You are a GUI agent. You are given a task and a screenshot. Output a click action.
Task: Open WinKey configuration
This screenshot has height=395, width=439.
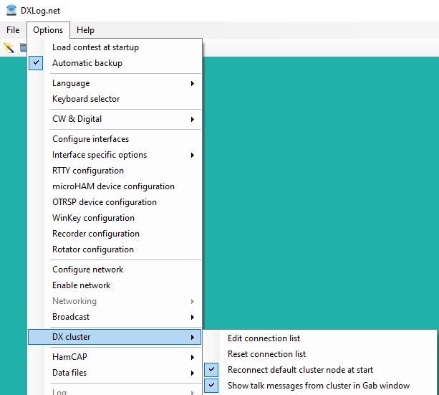[x=115, y=218]
